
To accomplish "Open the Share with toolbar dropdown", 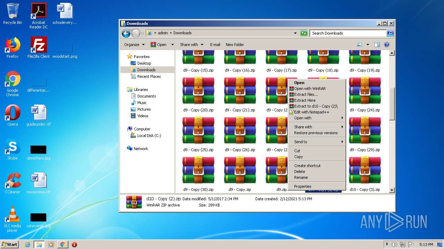I will 191,45.
